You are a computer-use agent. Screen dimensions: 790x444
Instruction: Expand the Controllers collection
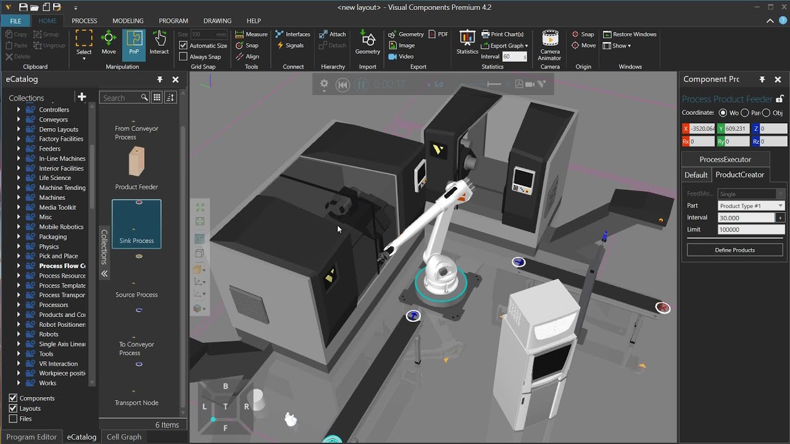click(x=19, y=110)
